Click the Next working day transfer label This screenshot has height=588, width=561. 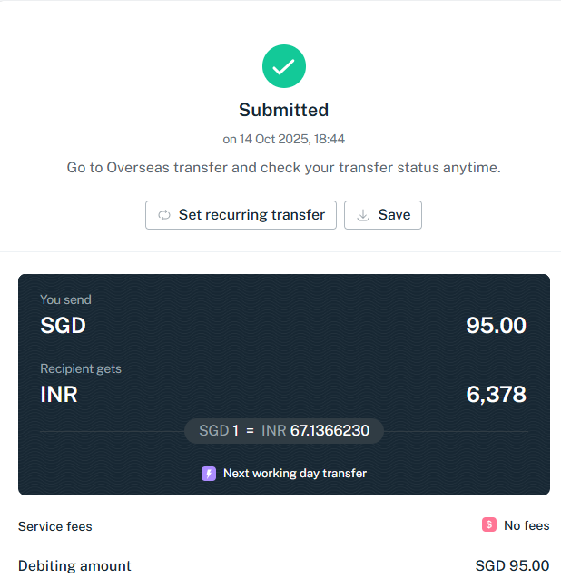[x=294, y=473]
